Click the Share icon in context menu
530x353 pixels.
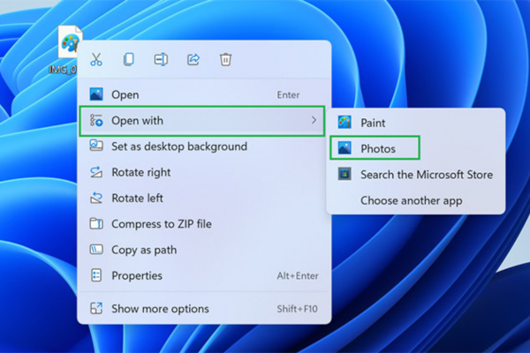(x=193, y=59)
